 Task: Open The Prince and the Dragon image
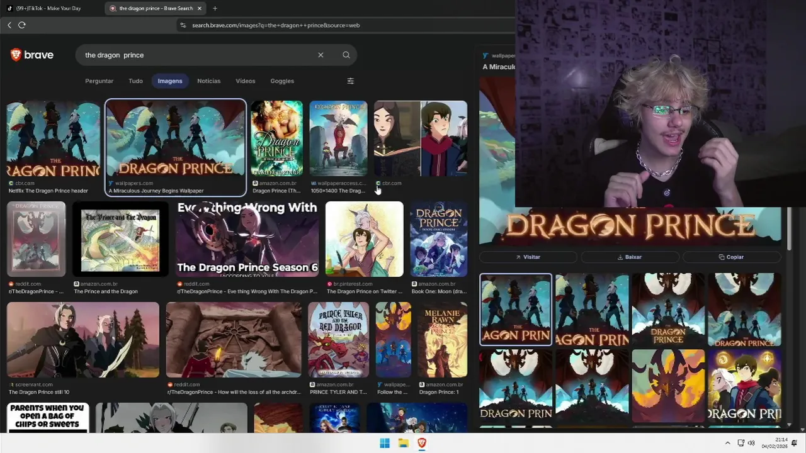[120, 239]
